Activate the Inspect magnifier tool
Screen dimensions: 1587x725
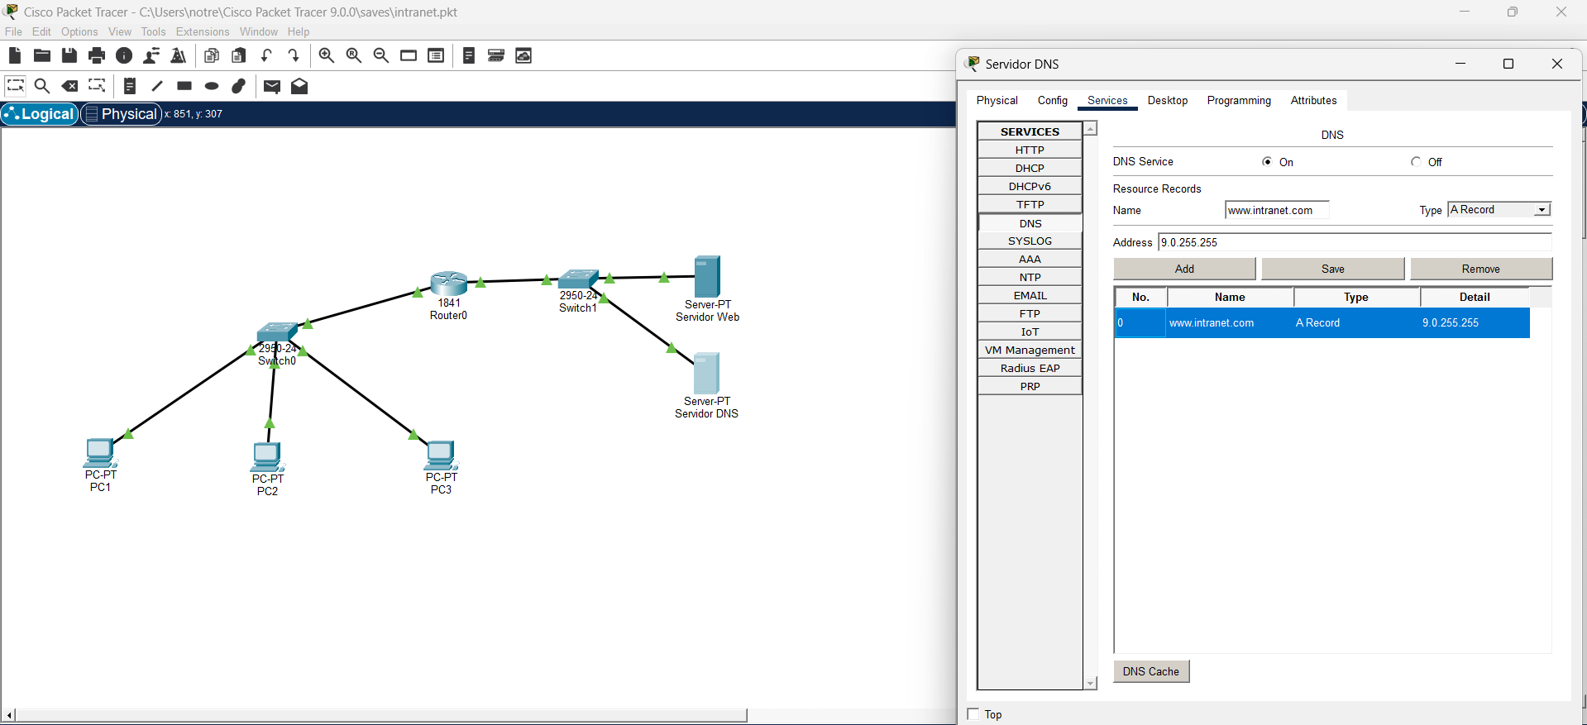tap(42, 86)
